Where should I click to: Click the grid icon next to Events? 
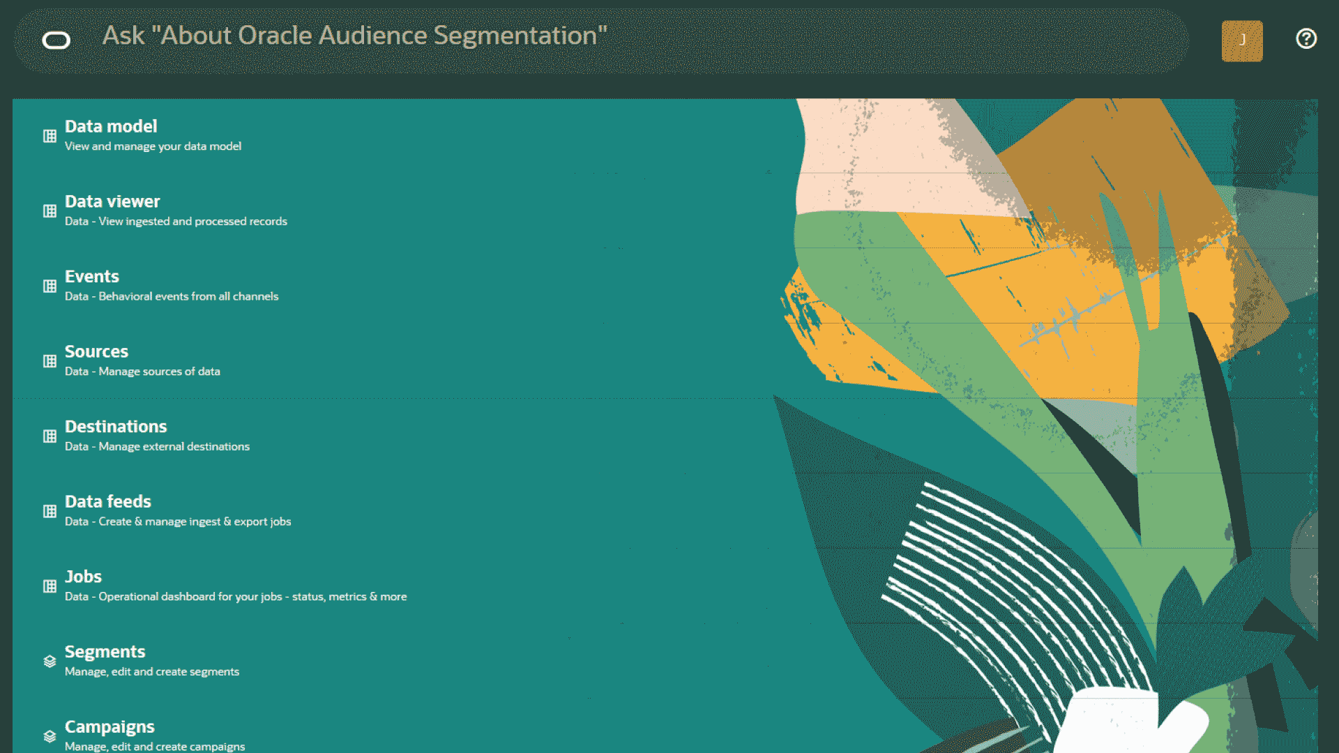point(50,286)
